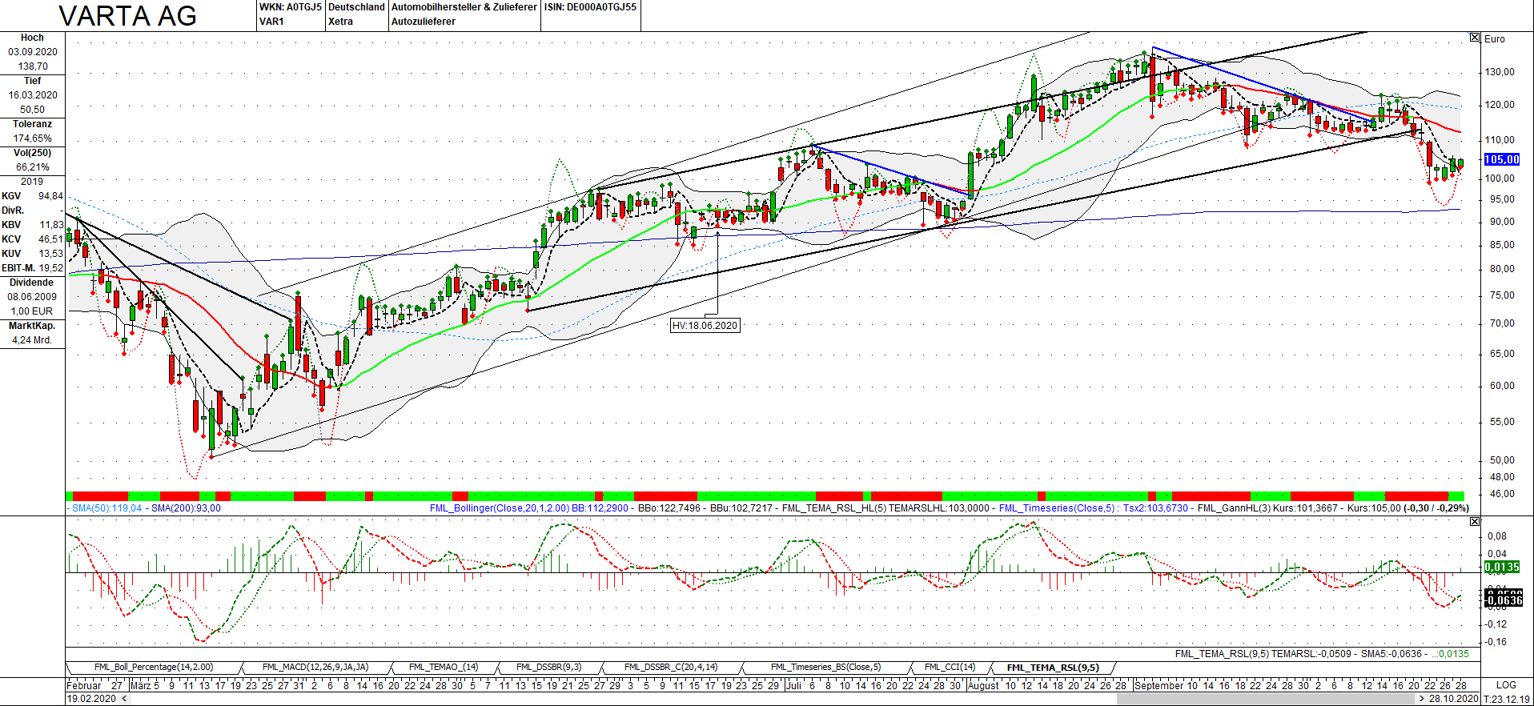This screenshot has width=1534, height=706.
Task: Click the Xetra exchange label
Action: (340, 22)
